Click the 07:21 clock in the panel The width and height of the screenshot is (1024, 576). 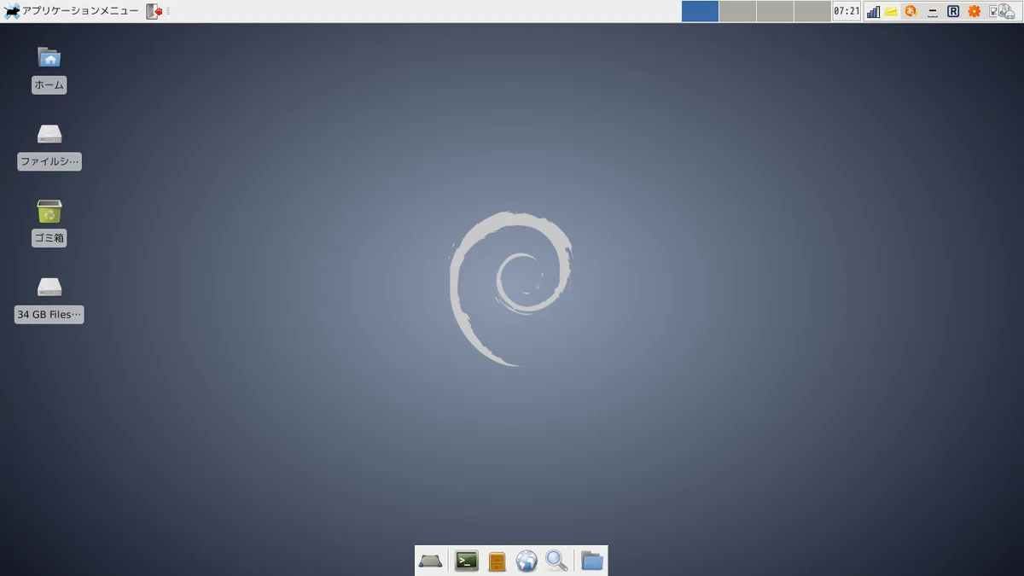(x=847, y=11)
